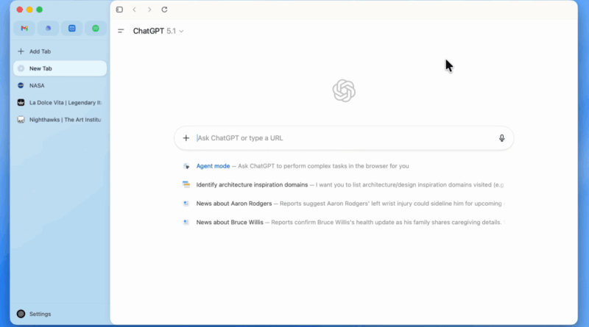The height and width of the screenshot is (327, 589).
Task: Open the ChatGPT hamburger menu icon
Action: (x=121, y=31)
